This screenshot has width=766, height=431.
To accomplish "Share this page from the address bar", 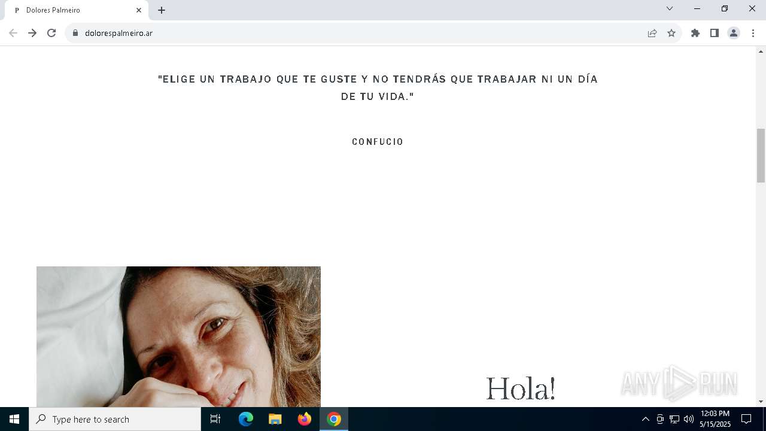I will [x=652, y=33].
